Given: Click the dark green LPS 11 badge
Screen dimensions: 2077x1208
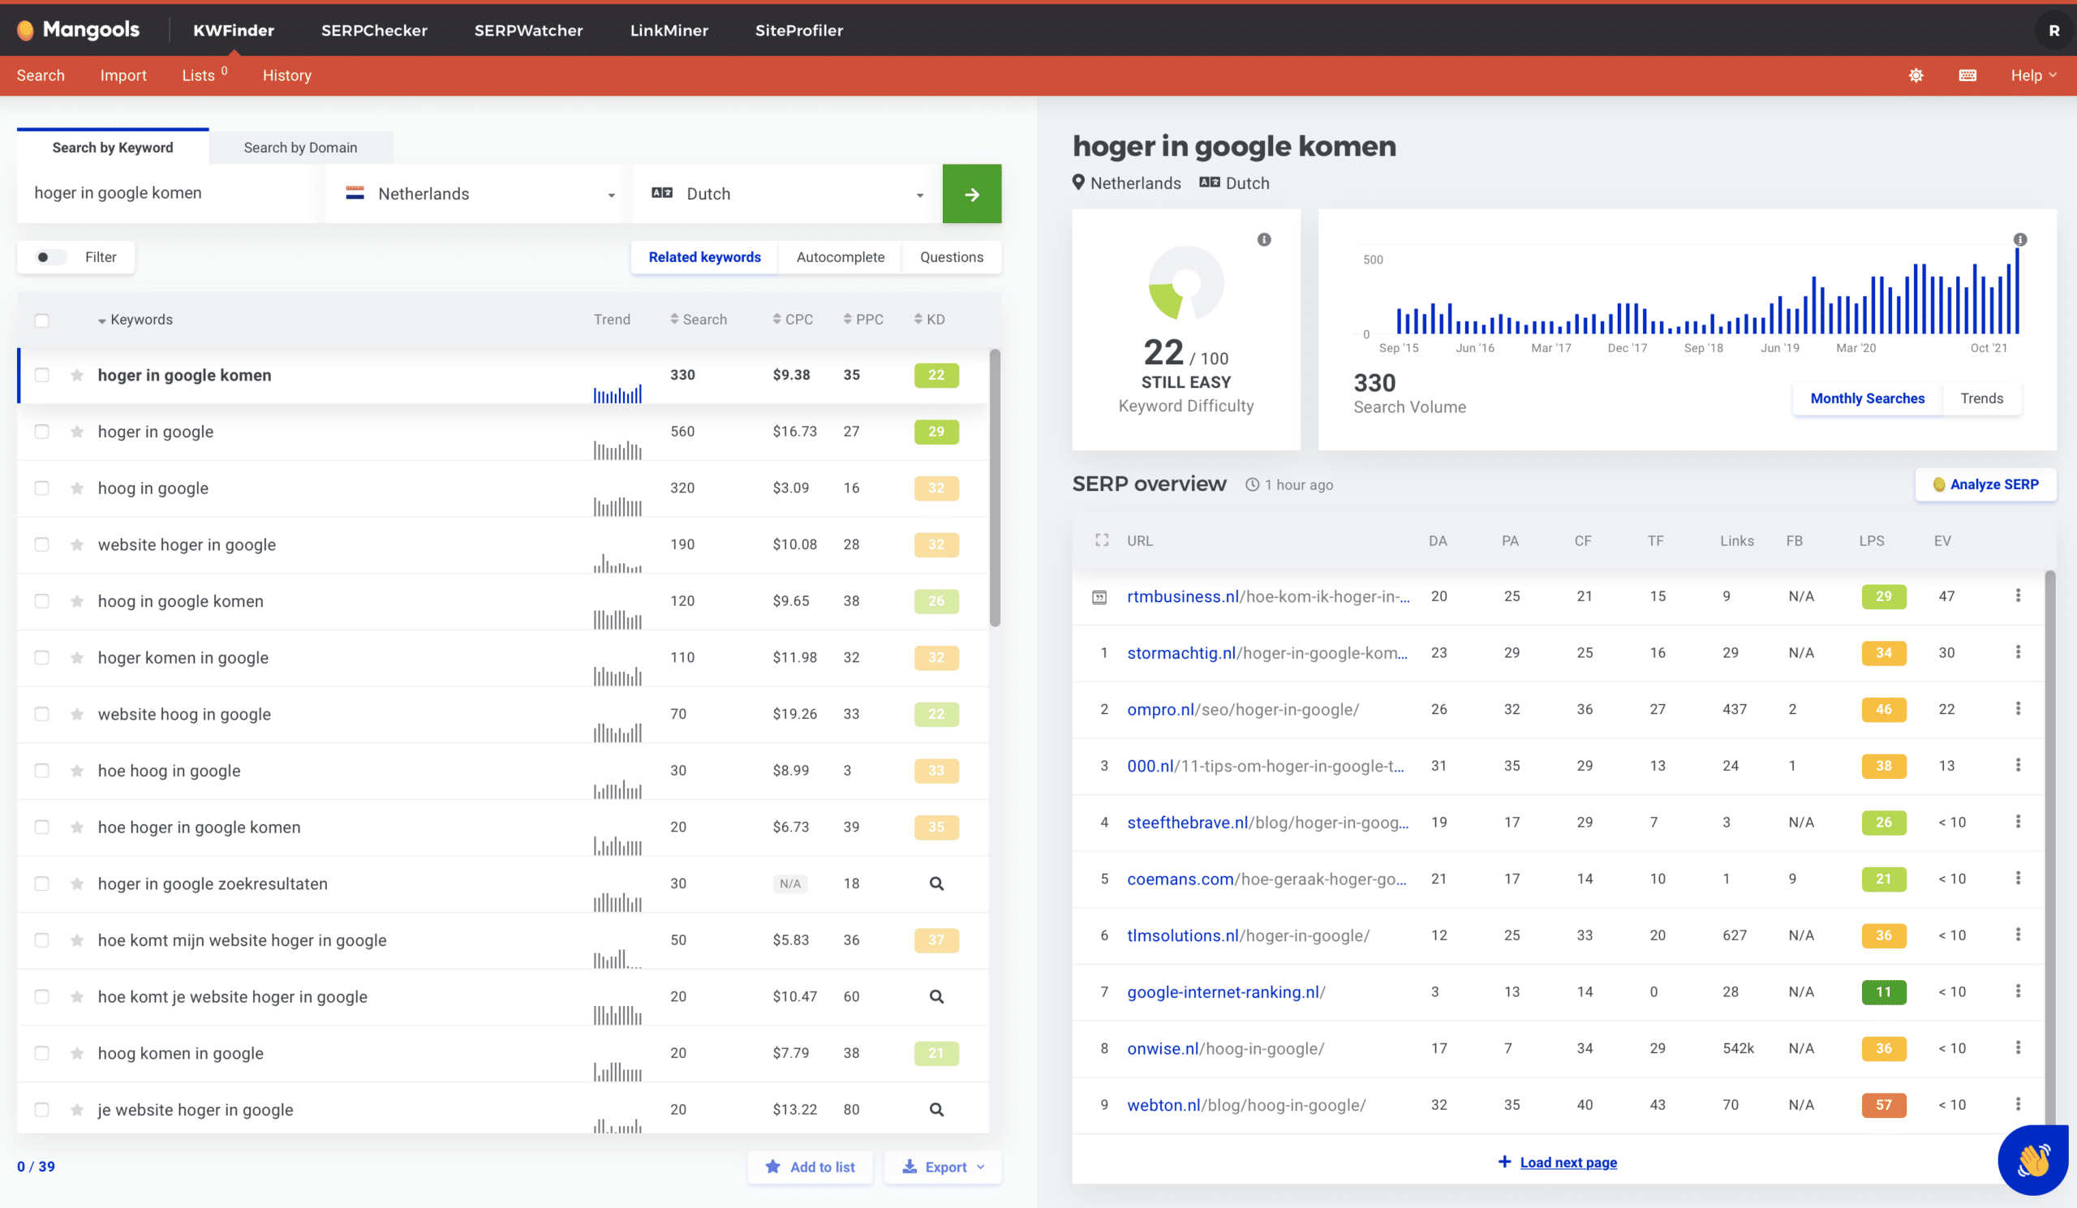Looking at the screenshot, I should point(1883,991).
